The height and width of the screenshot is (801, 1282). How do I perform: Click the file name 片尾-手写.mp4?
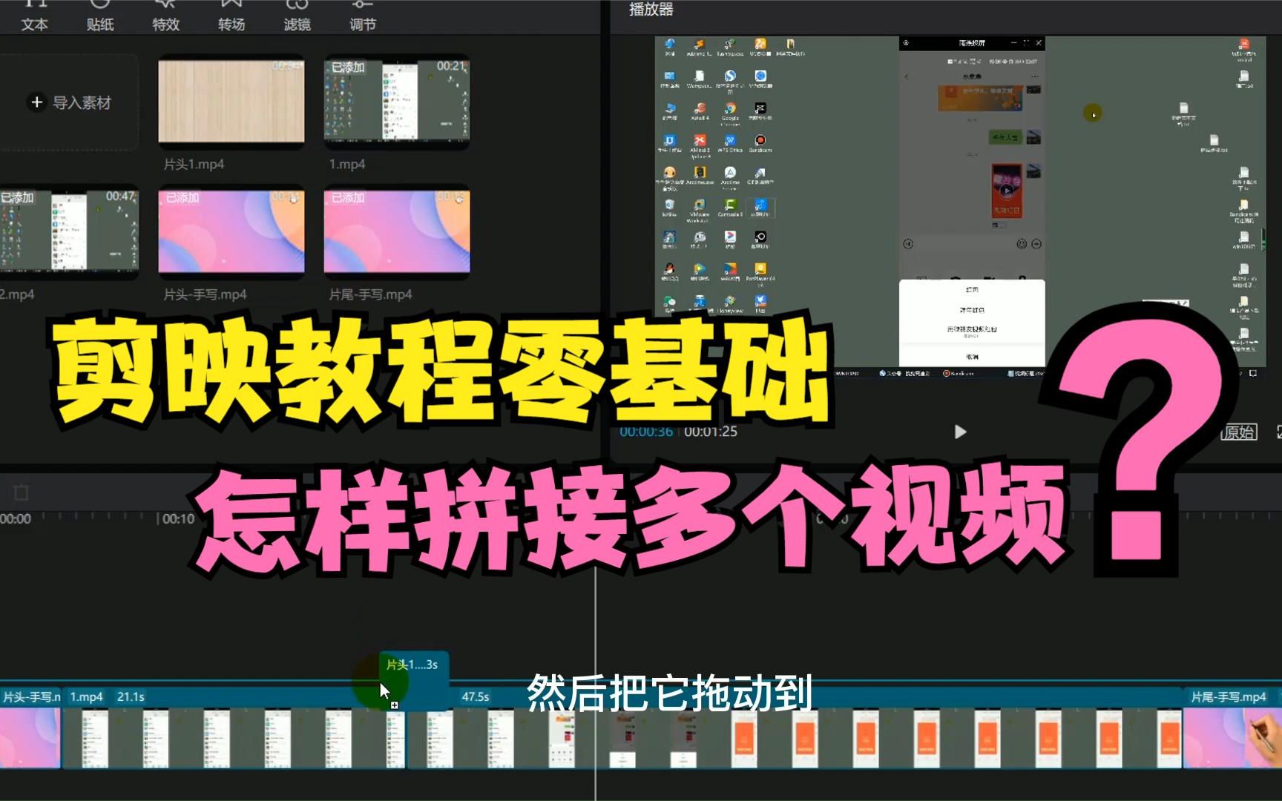point(370,294)
